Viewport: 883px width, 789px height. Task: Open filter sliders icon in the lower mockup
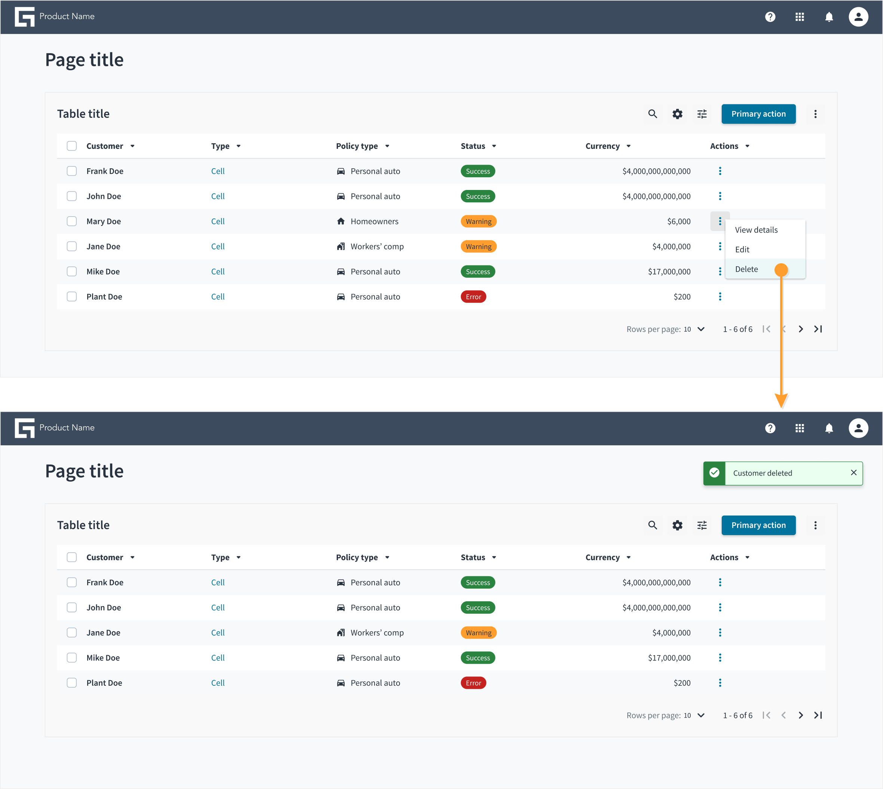coord(702,525)
